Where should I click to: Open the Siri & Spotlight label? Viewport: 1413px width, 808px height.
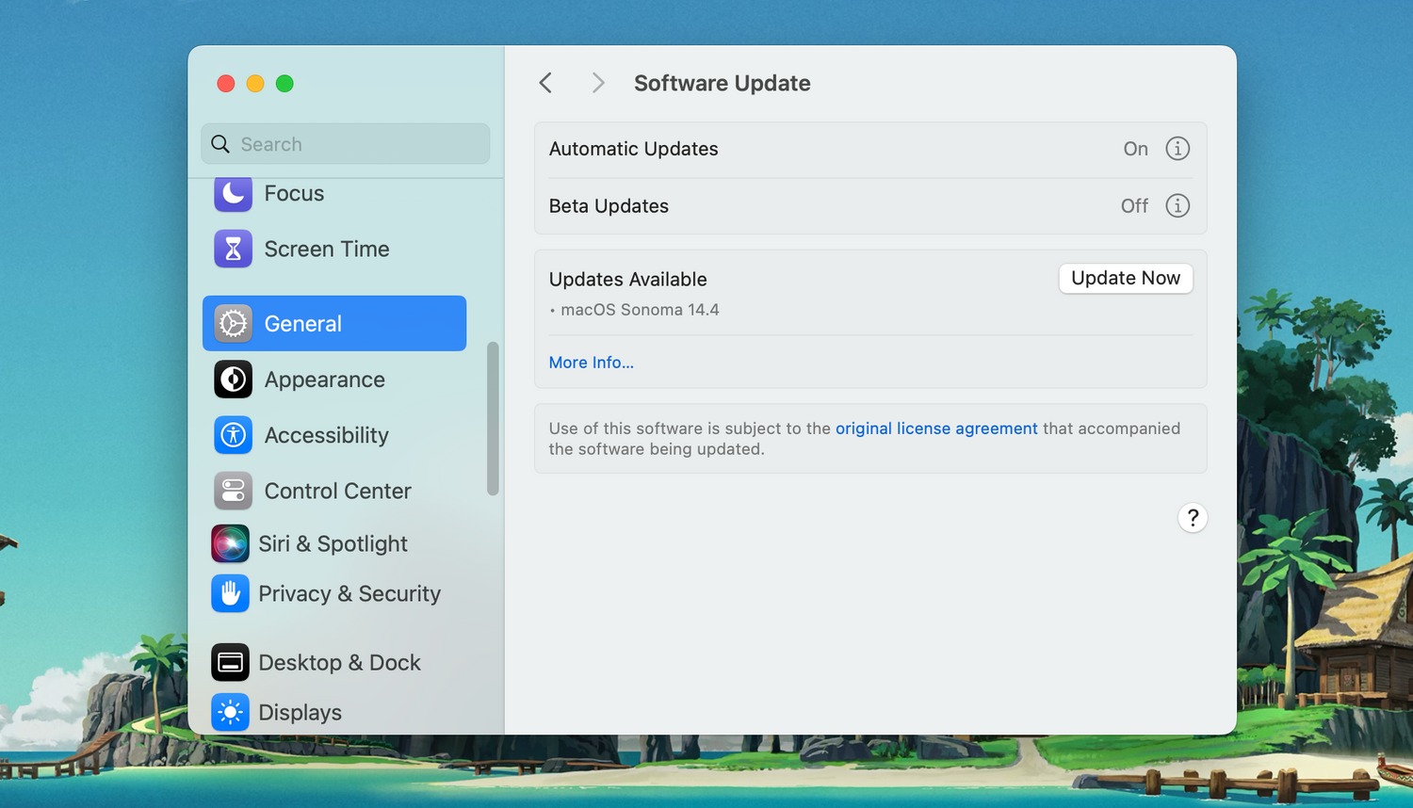click(x=333, y=543)
